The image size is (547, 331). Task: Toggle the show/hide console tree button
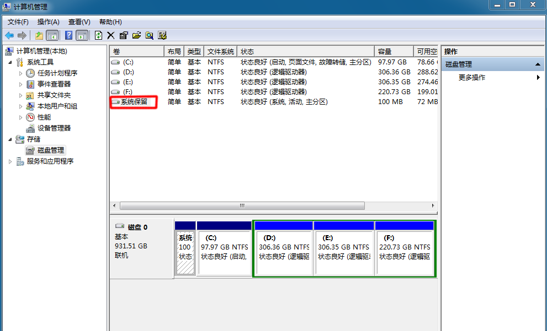click(52, 35)
